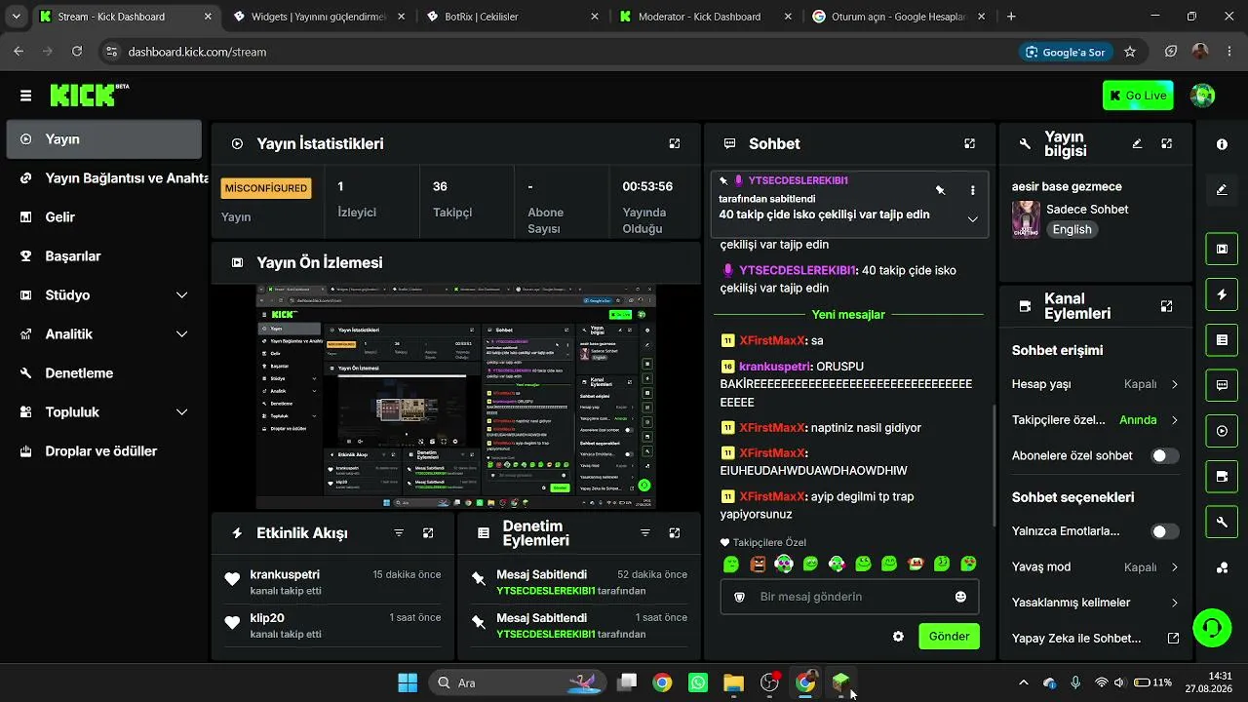
Task: Expand the Yayın bilgisi panel
Action: [x=1166, y=143]
